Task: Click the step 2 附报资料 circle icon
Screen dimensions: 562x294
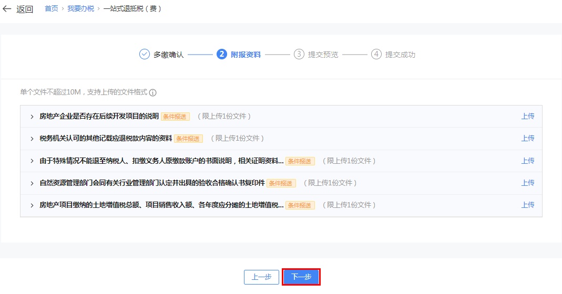Action: [222, 55]
